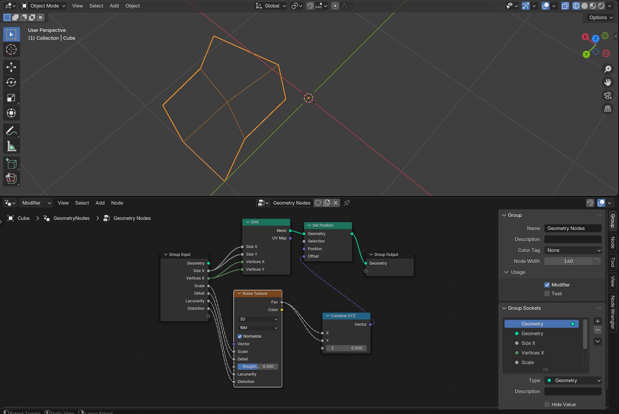Switch to the Node Wrangler sidebar tab
This screenshot has width=619, height=414.
tap(613, 312)
